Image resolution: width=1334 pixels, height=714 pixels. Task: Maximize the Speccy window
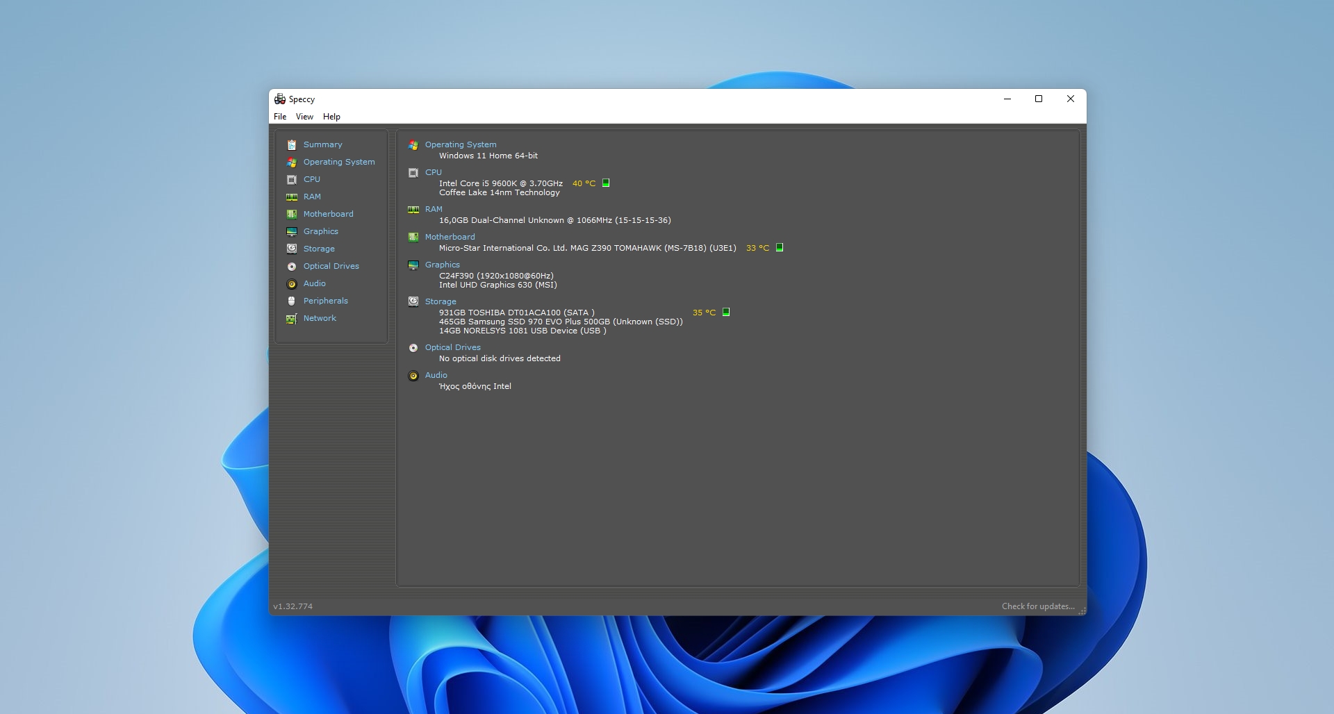pyautogui.click(x=1039, y=99)
